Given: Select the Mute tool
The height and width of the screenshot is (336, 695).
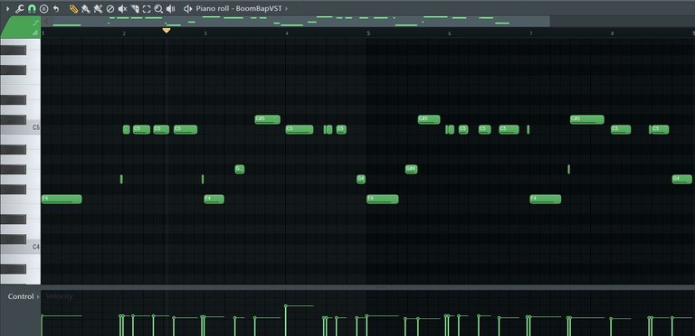Looking at the screenshot, I should pos(122,8).
